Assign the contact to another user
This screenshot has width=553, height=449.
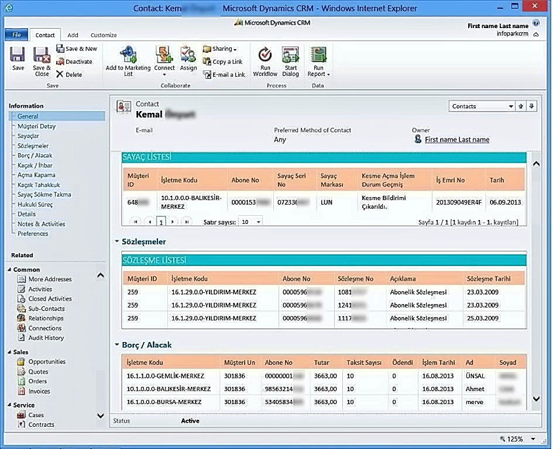(188, 58)
